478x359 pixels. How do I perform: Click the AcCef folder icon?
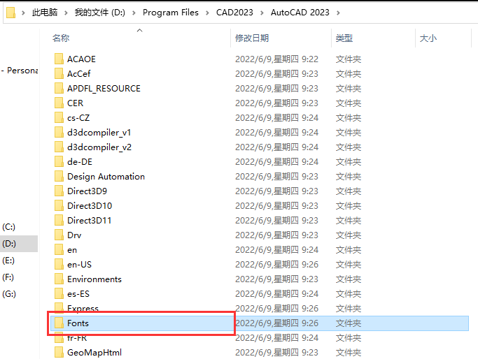click(x=59, y=73)
